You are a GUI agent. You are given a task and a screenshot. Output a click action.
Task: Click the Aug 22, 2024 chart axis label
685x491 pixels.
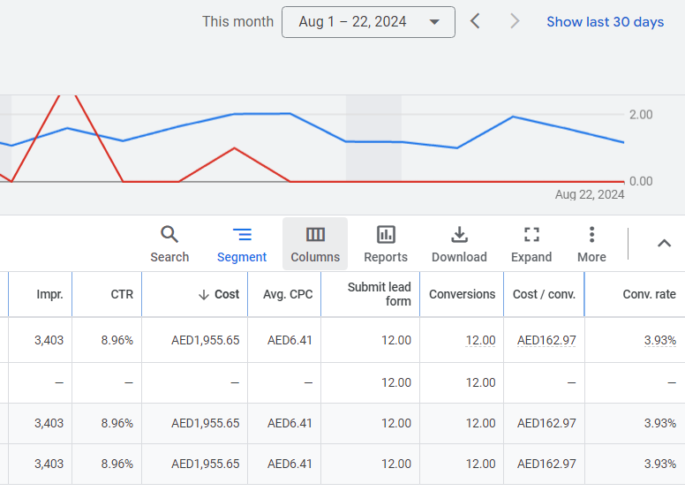click(x=590, y=194)
